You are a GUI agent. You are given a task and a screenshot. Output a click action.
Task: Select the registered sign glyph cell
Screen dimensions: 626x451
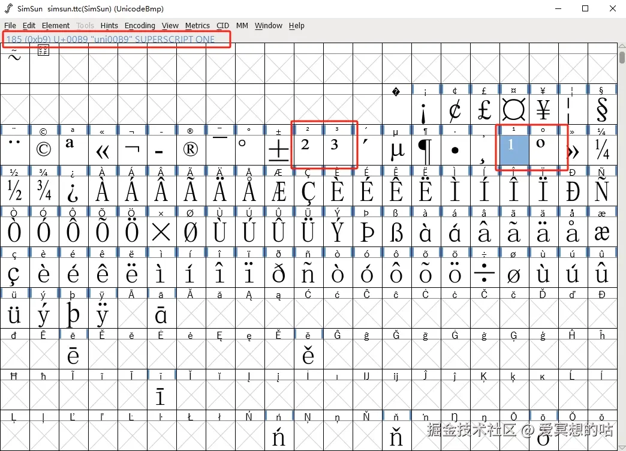pyautogui.click(x=191, y=150)
